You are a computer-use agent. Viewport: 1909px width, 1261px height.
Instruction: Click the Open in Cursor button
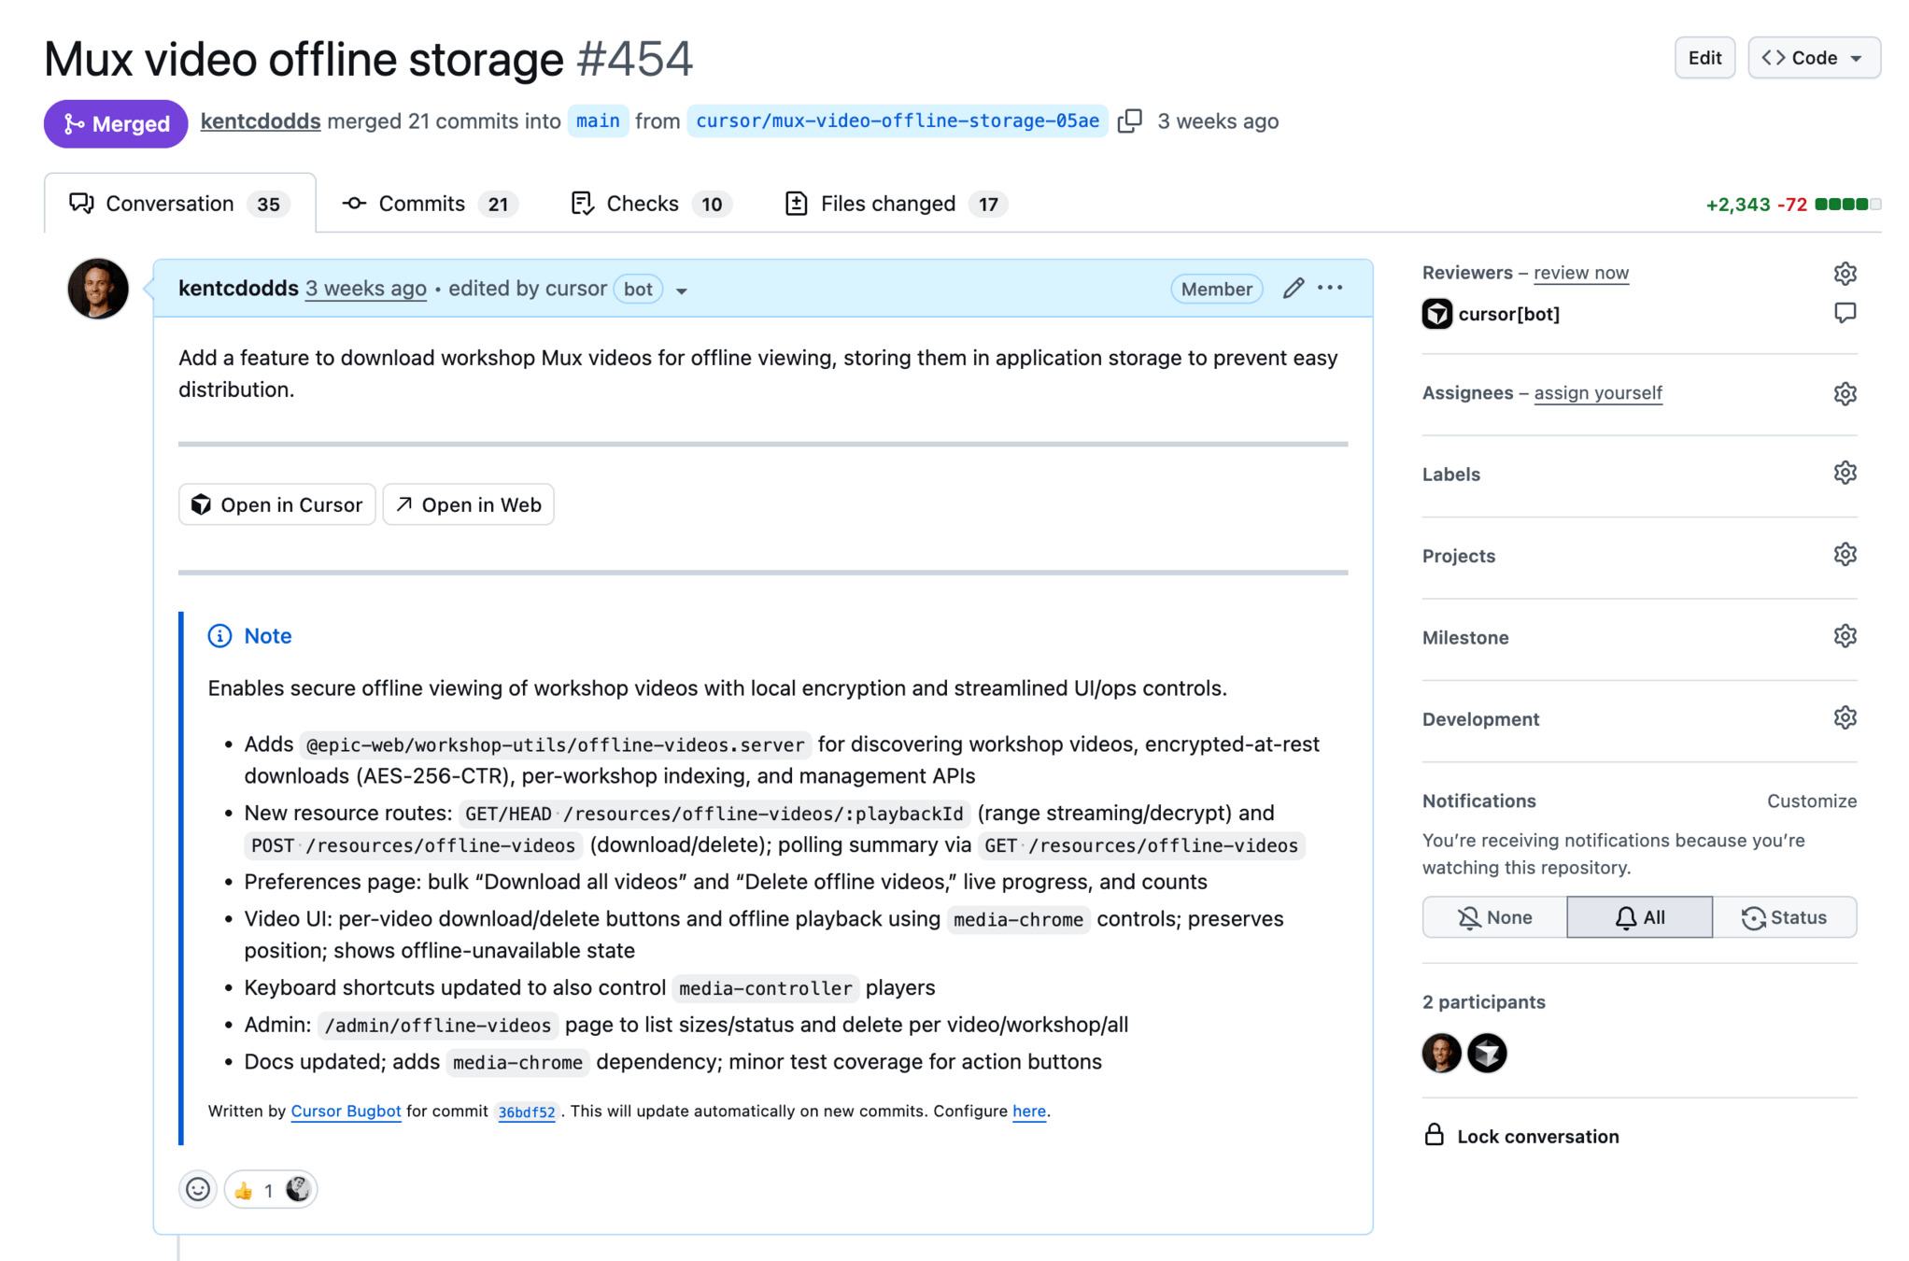[277, 504]
